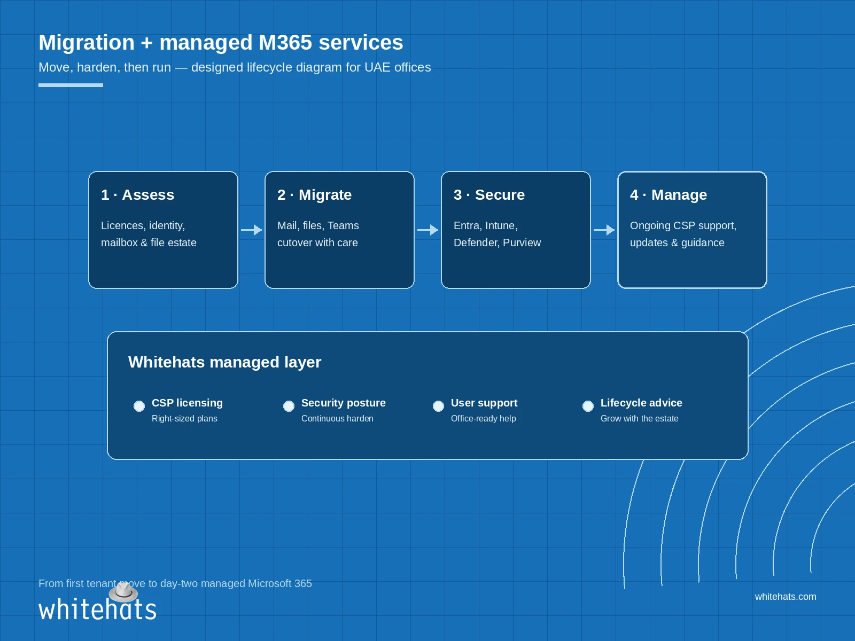Click the 'Migration + managed M365 services' title
855x641 pixels.
(221, 43)
